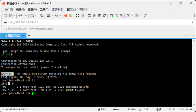Image resolution: width=196 pixels, height=112 pixels.
Task: Open the 选项卡(B) menu
Action: pos(57,9)
